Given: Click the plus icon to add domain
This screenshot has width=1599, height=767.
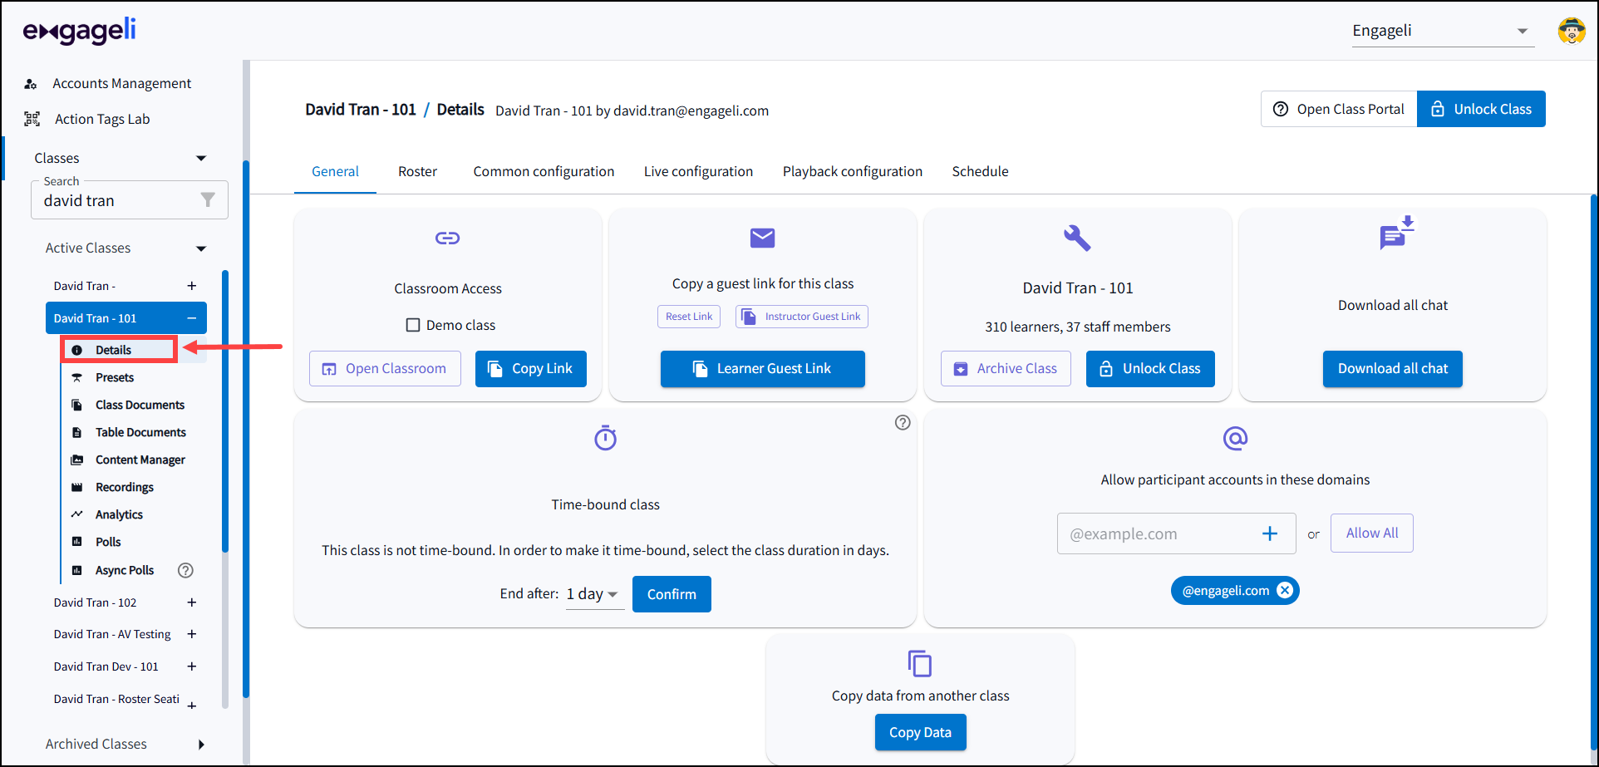Looking at the screenshot, I should click(1269, 533).
